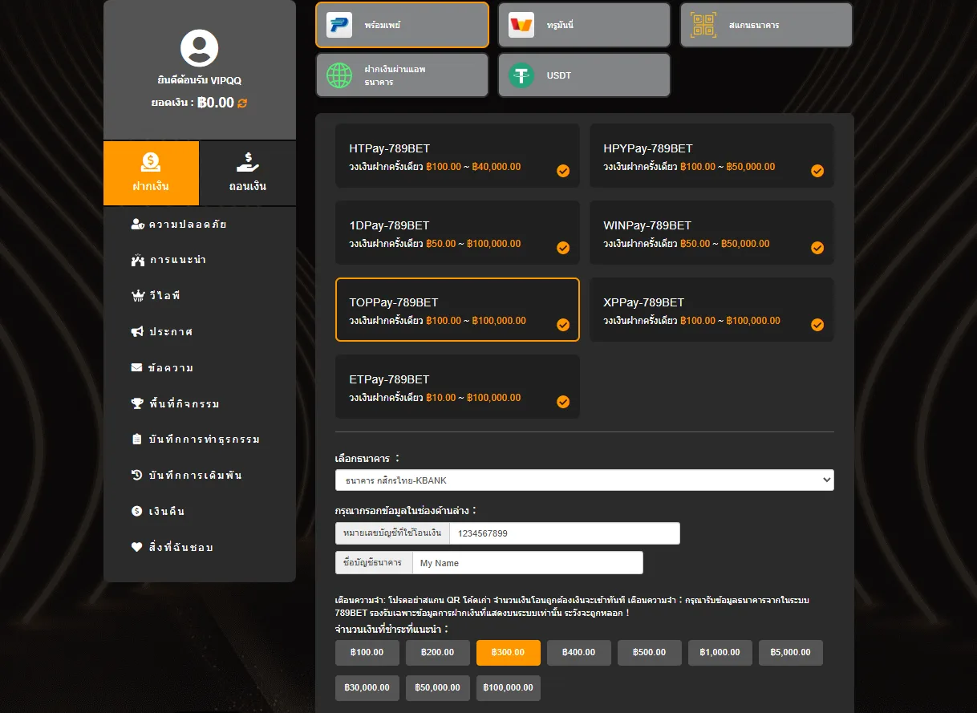Screen dimensions: 977x713
Task: Click the transaction record clipboard icon
Action: coord(136,440)
